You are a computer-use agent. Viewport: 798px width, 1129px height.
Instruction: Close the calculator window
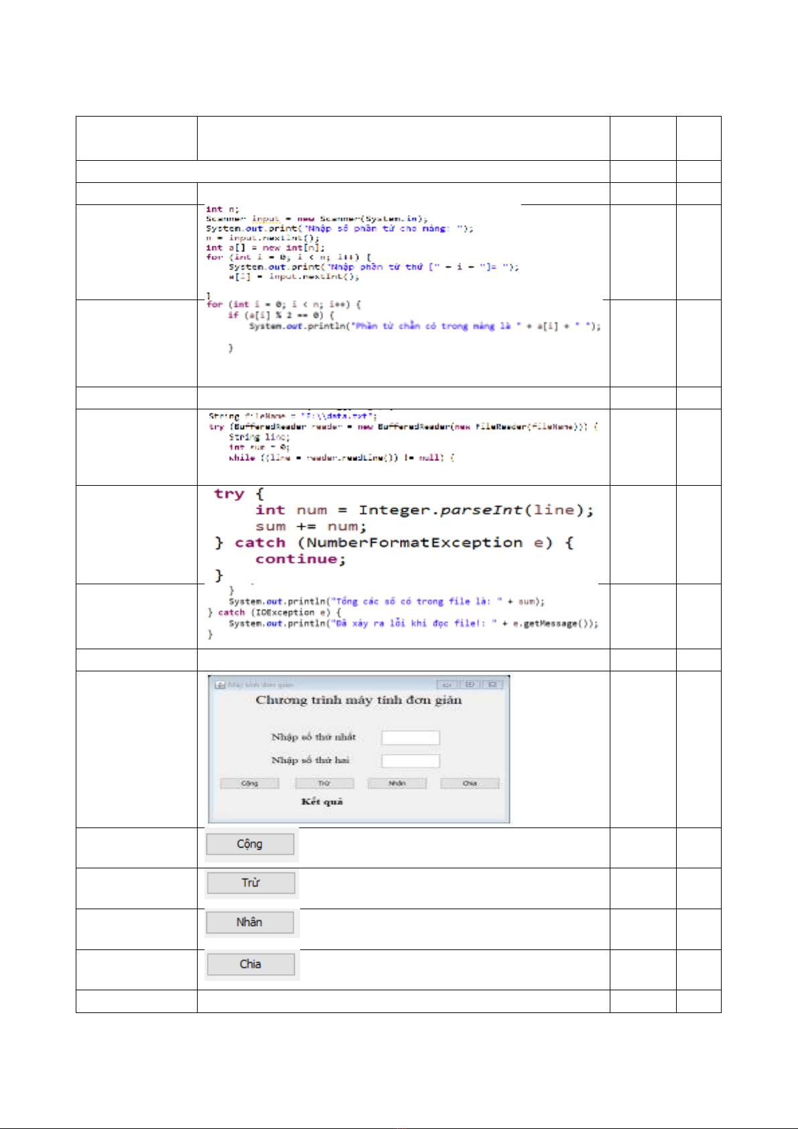(492, 684)
